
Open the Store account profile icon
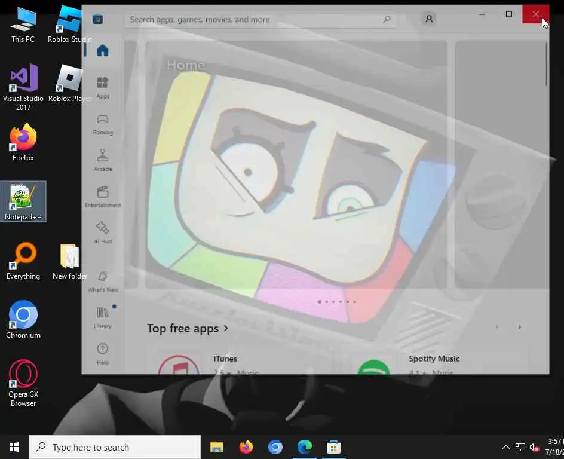429,19
